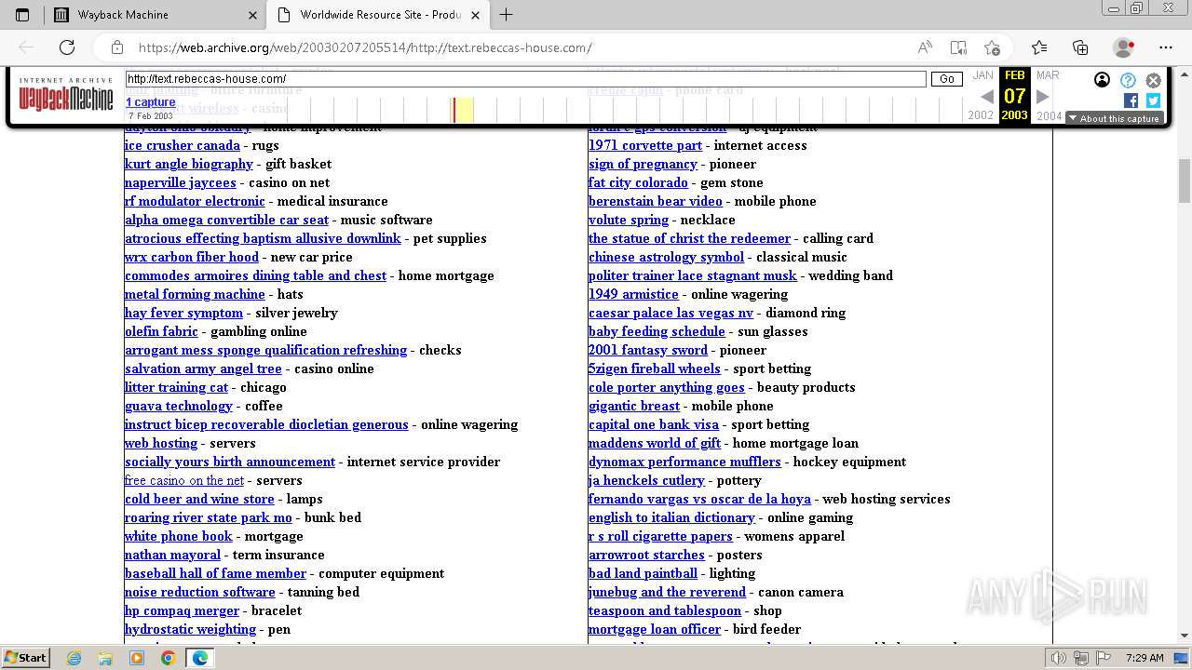Select year 2002 in toolbar
This screenshot has height=670, width=1192.
pyautogui.click(x=981, y=116)
